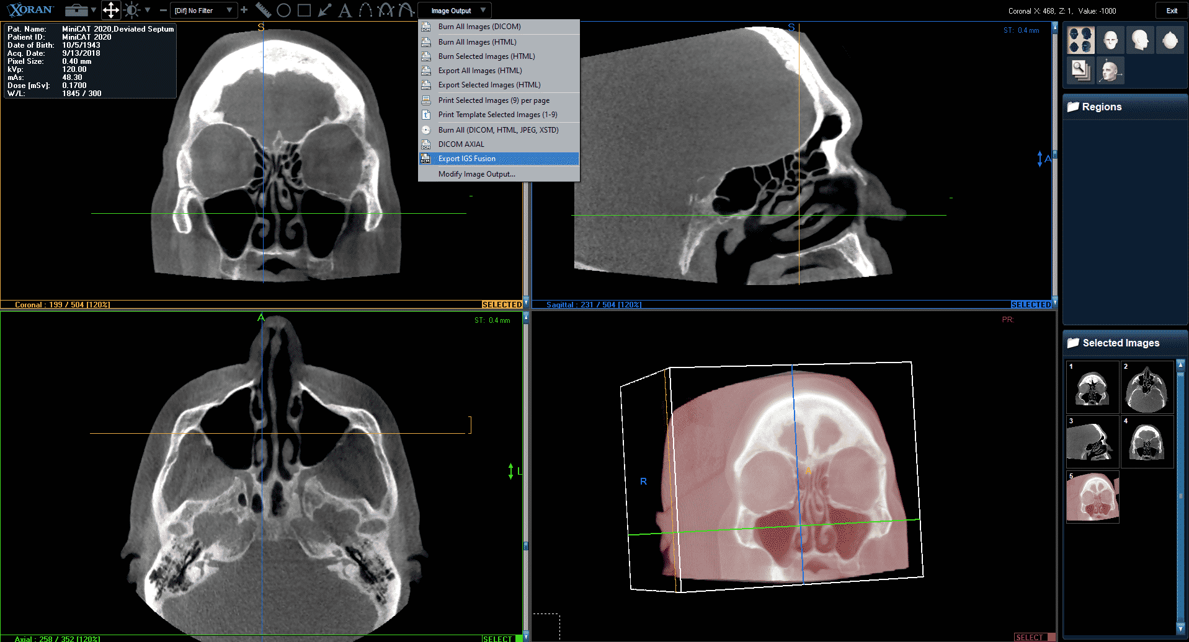Viewport: 1189px width, 642px height.
Task: Click the Selected Images folder icon
Action: (x=1073, y=343)
